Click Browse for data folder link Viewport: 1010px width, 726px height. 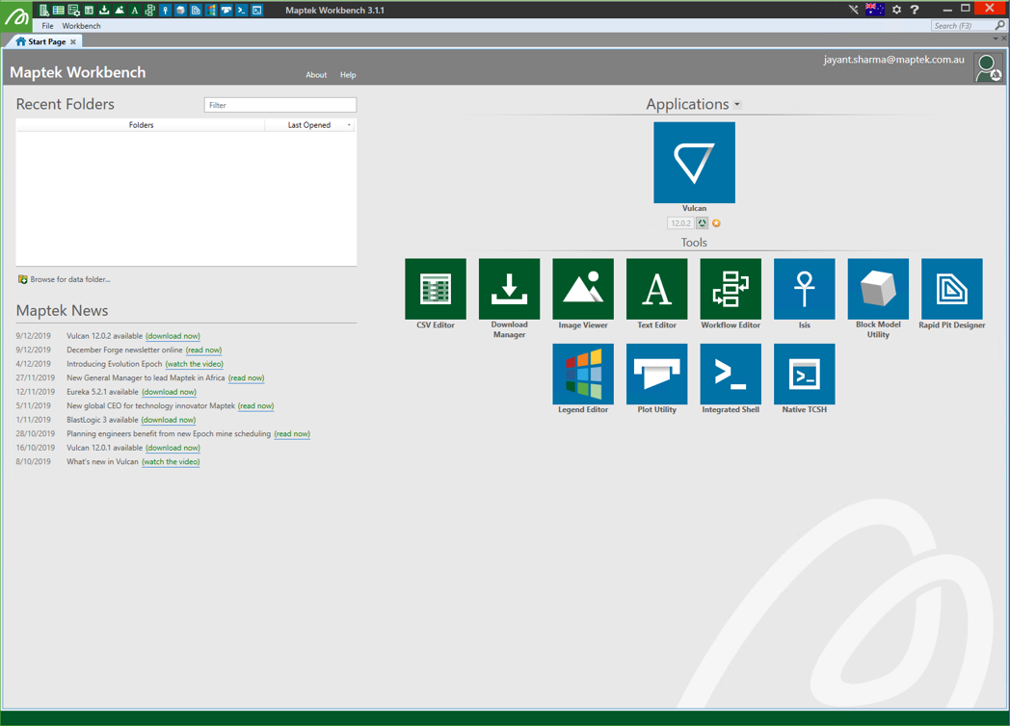(70, 279)
